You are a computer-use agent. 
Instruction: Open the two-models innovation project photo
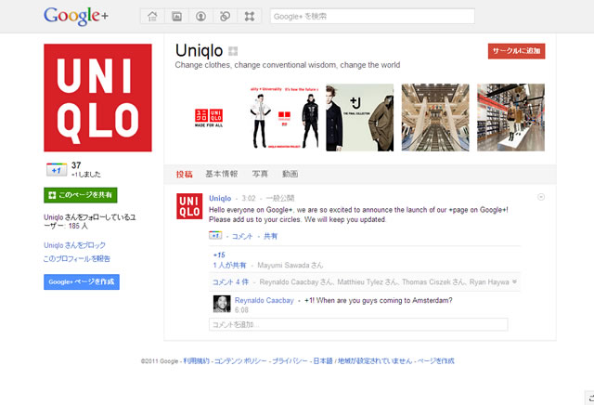pos(284,118)
